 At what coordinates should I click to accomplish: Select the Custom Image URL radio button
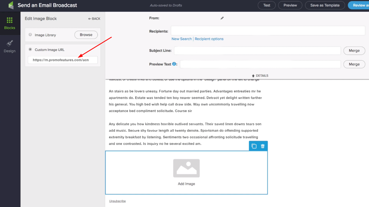(30, 49)
